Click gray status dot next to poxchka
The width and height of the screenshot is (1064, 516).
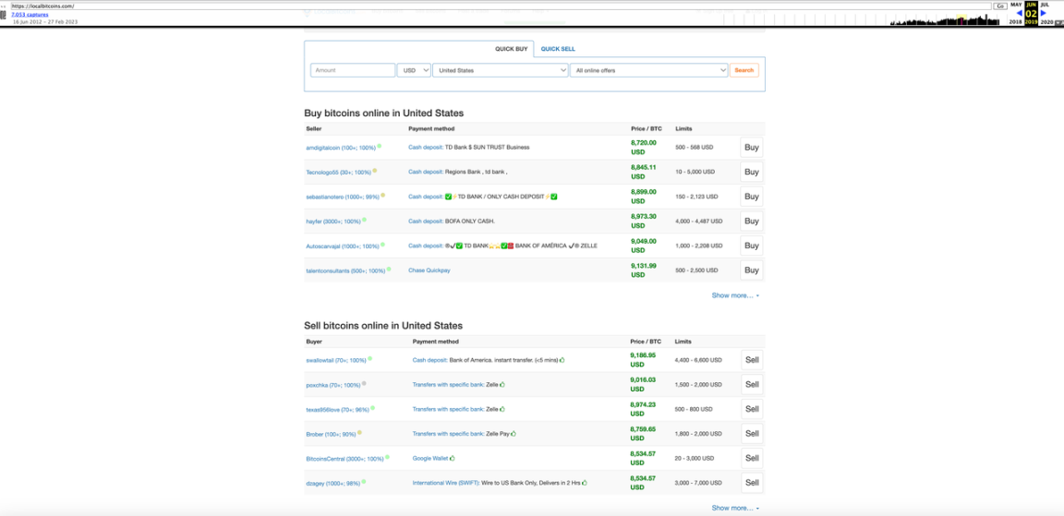point(364,383)
